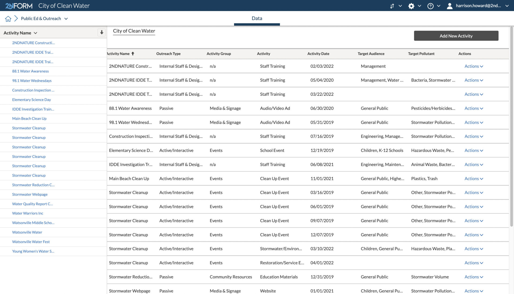The height and width of the screenshot is (294, 514).
Task: Click the 12/31/2019 activity date cell
Action: click(322, 277)
